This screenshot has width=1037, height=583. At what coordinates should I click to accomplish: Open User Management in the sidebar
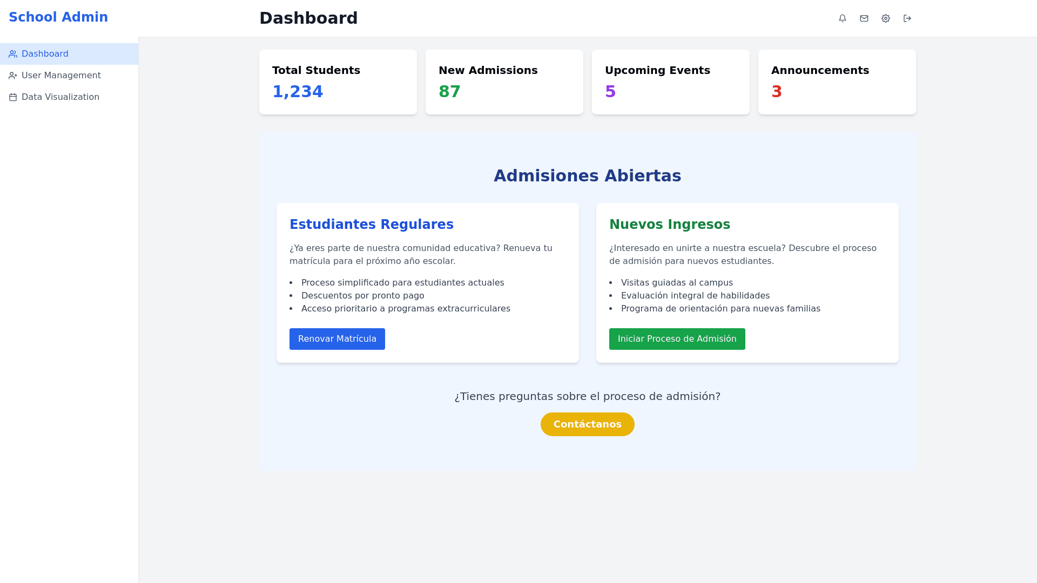[61, 76]
